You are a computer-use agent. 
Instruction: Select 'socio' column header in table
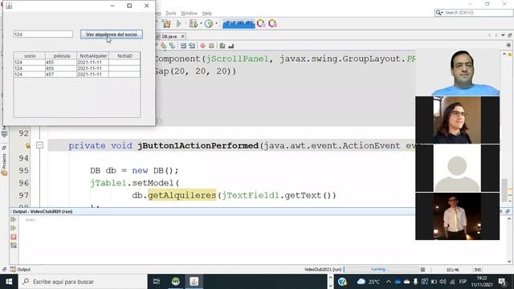30,55
